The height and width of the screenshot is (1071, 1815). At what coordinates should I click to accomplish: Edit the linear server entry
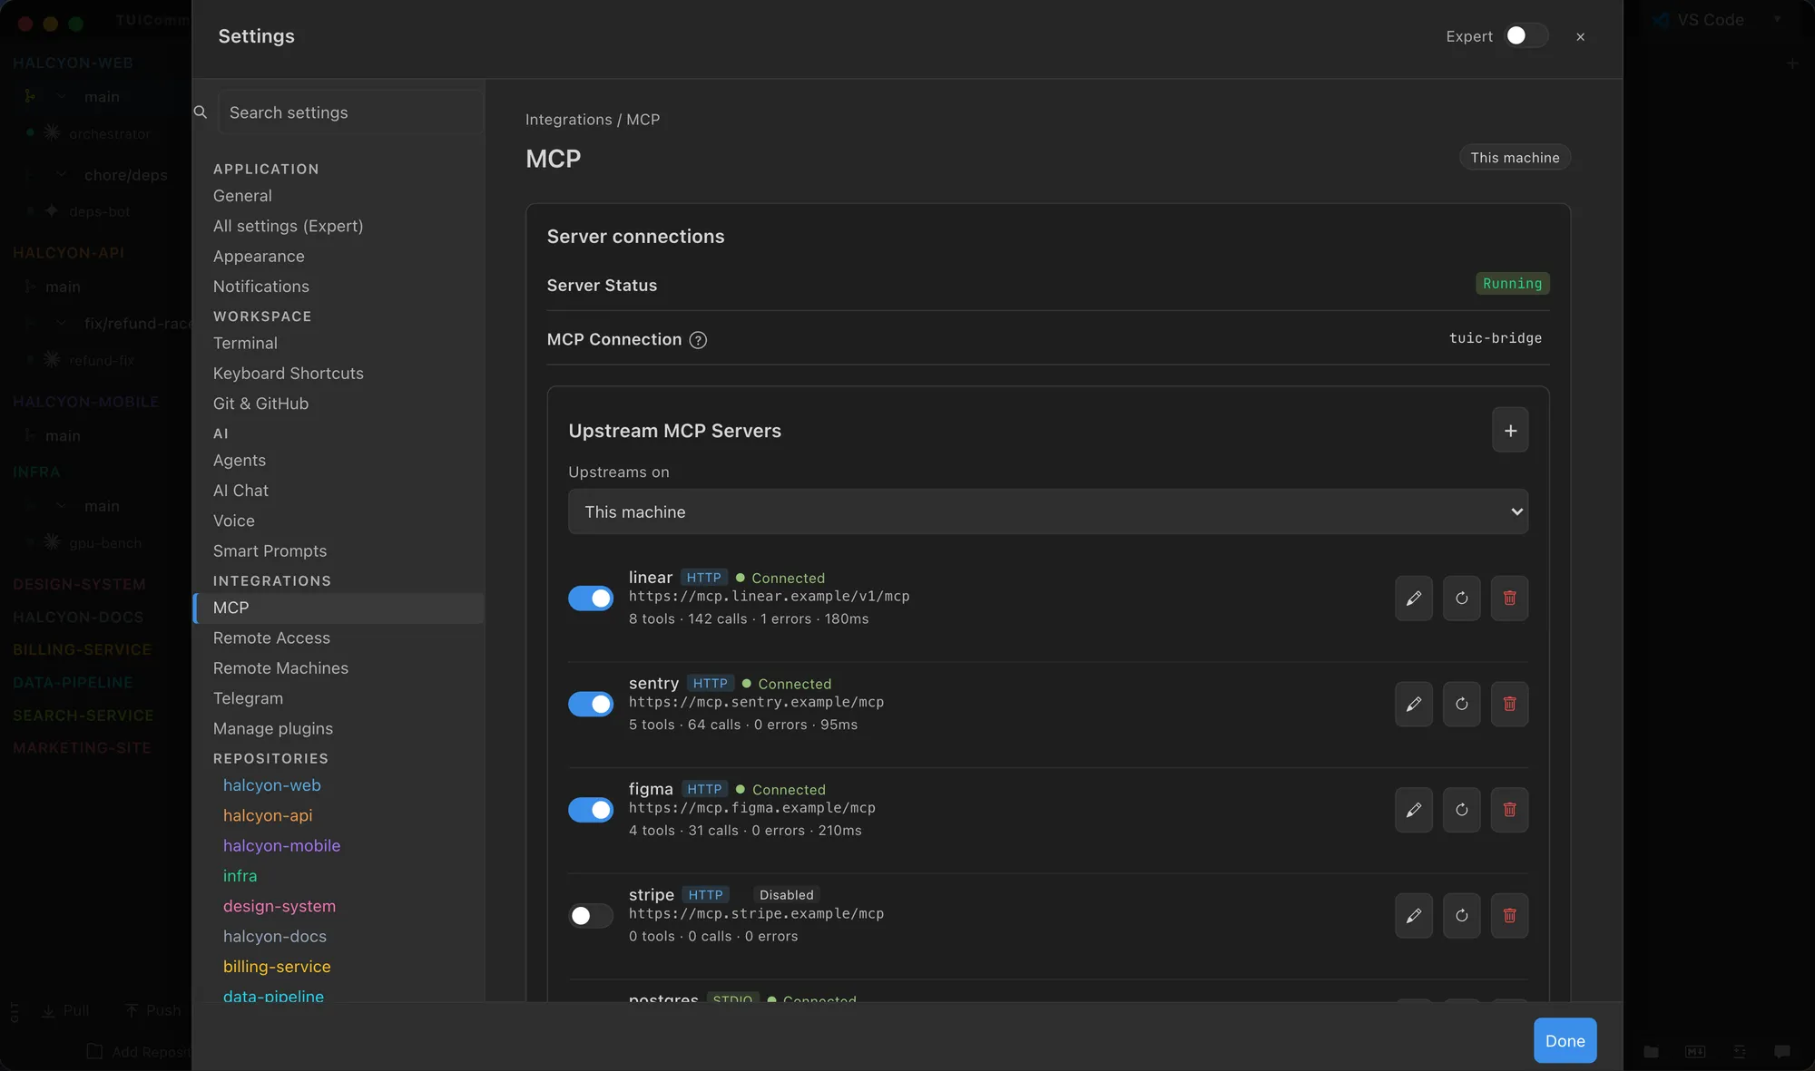[1413, 599]
